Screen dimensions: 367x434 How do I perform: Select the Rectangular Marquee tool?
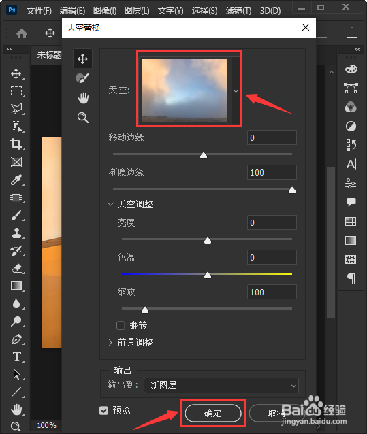point(16,90)
